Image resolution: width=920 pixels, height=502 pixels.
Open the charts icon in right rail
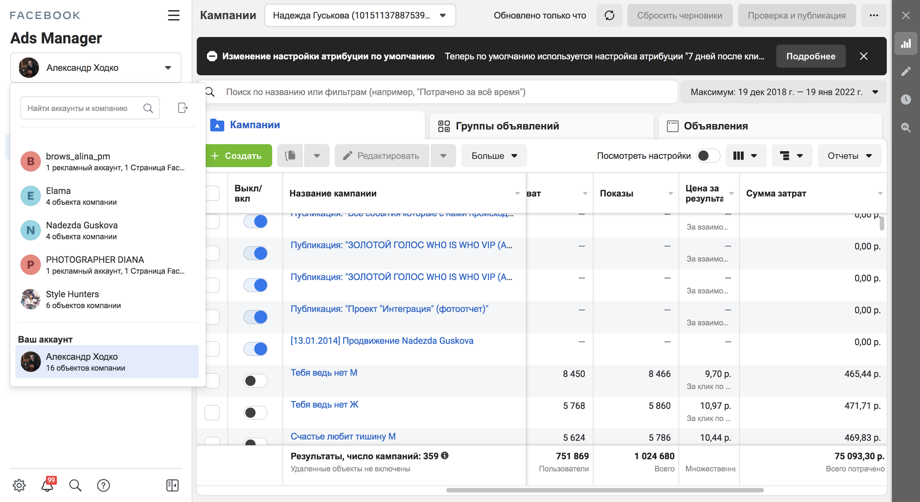pyautogui.click(x=906, y=44)
